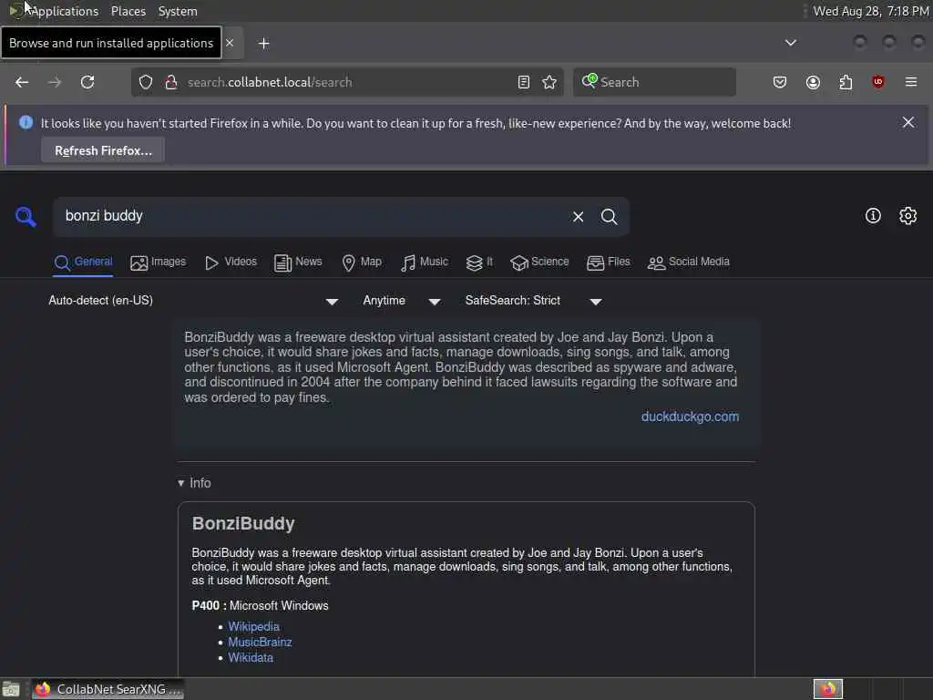Select CollabNet SearXNG taskbar window button
The image size is (933, 700).
click(109, 689)
